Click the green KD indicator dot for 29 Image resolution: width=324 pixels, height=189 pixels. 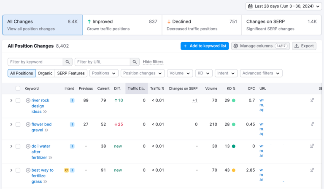click(x=233, y=101)
